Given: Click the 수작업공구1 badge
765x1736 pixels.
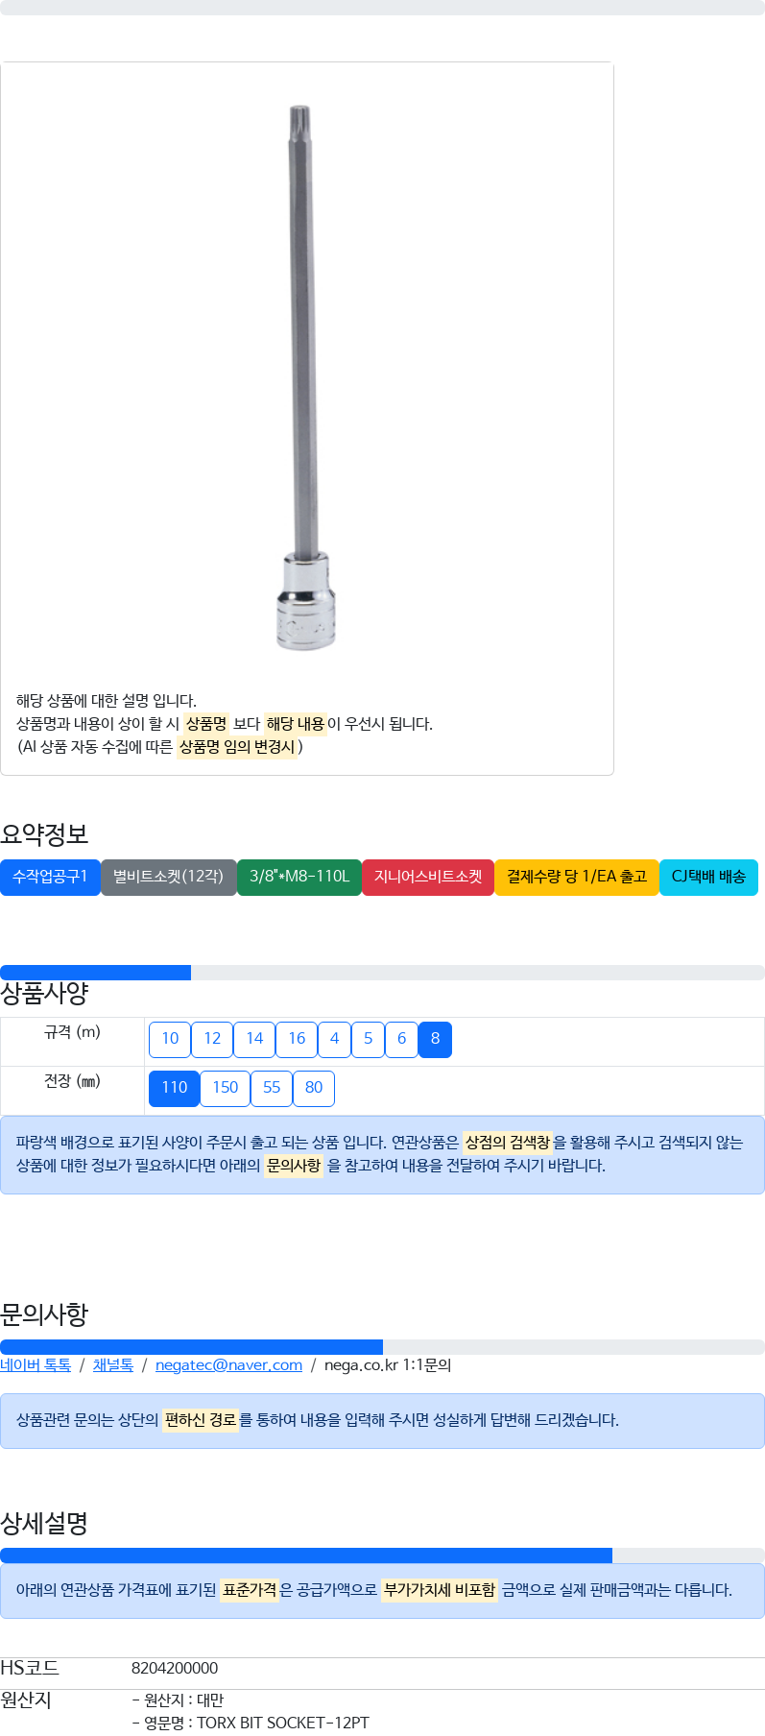Looking at the screenshot, I should [50, 878].
